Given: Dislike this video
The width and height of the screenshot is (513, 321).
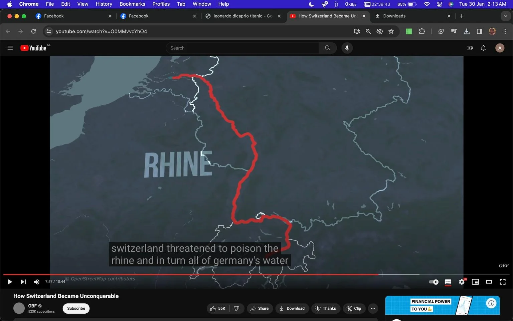Looking at the screenshot, I should (x=236, y=308).
